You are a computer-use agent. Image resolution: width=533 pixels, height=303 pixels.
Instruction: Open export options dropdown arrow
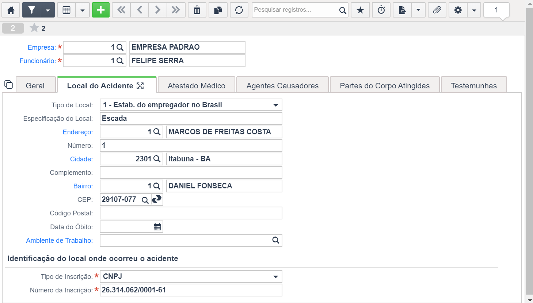[418, 10]
